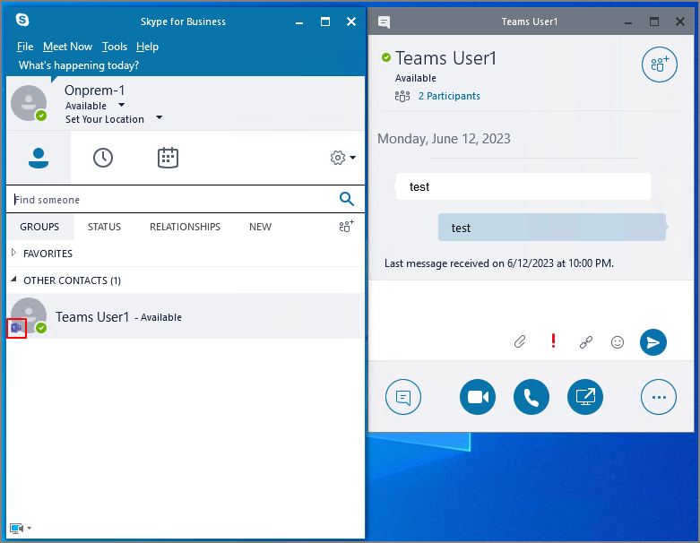Switch to the STATUS tab

tap(104, 227)
